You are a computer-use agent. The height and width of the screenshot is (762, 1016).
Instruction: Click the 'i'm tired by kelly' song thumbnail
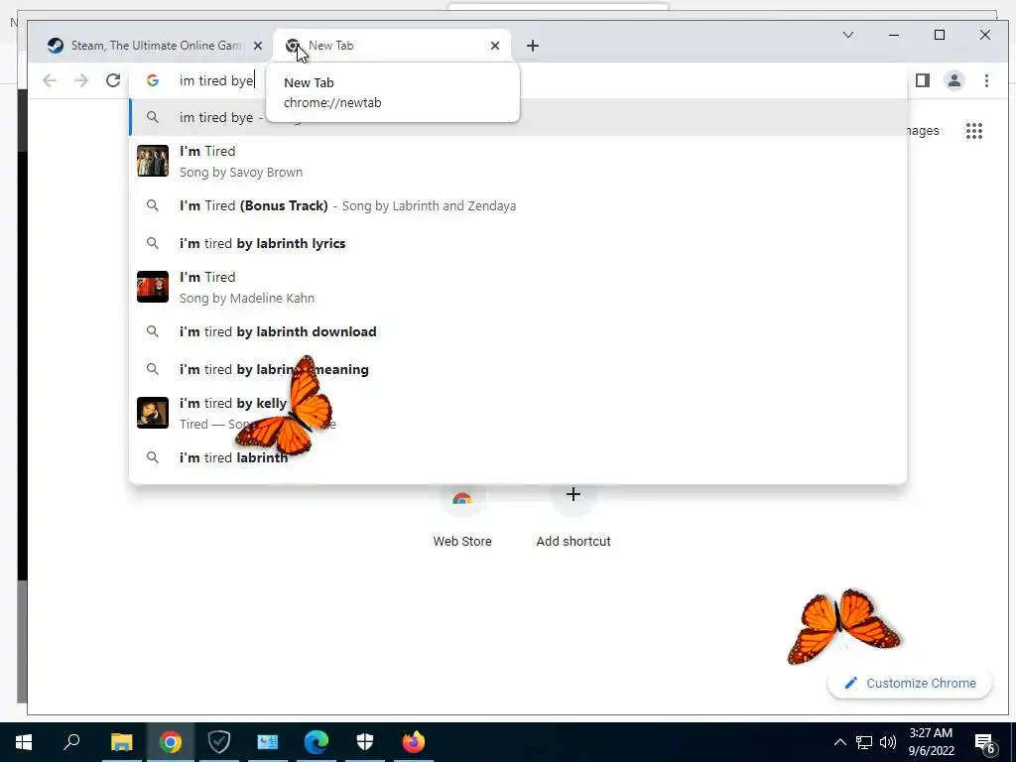[x=152, y=413]
